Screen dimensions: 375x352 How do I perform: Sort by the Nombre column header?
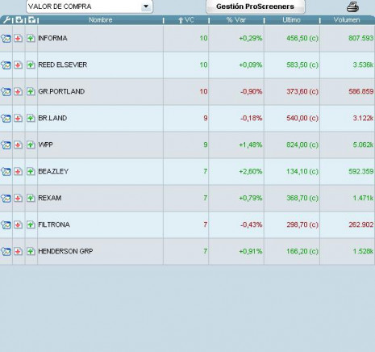101,20
